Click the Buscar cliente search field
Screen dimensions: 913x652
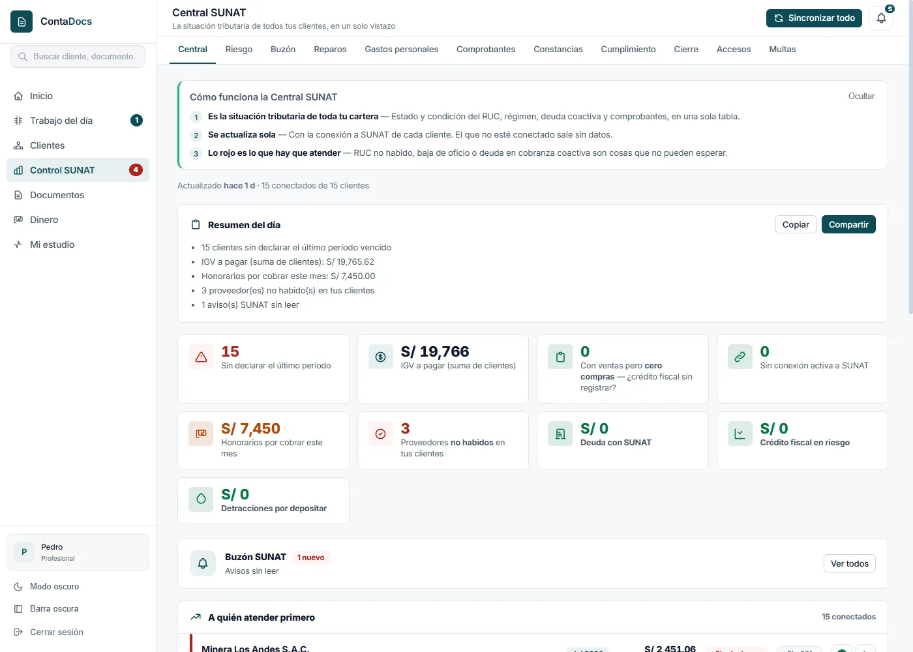[x=78, y=57]
